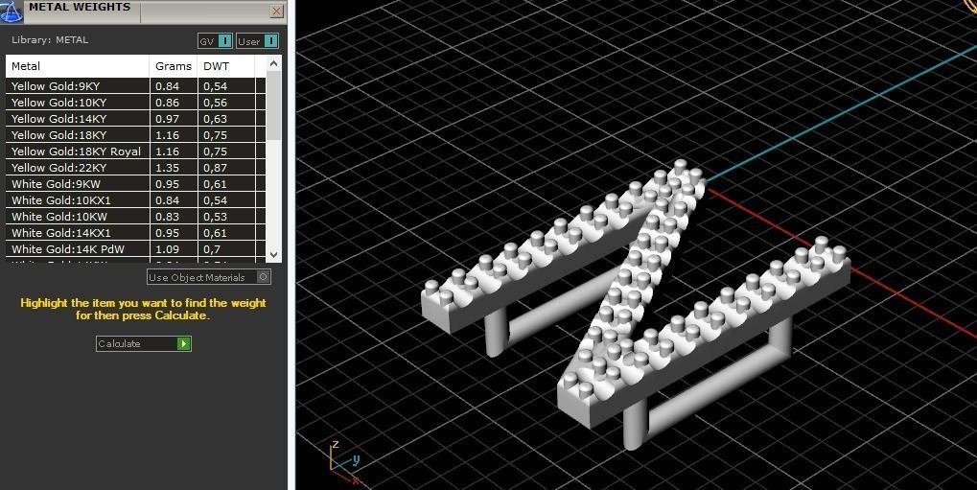Viewport: 977px width, 490px height.
Task: Click the Calculate button
Action: [143, 343]
